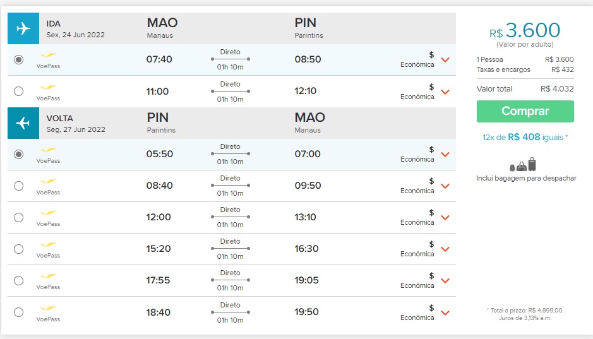
Task: Expand details of 07:40 outbound flight
Action: 445,60
